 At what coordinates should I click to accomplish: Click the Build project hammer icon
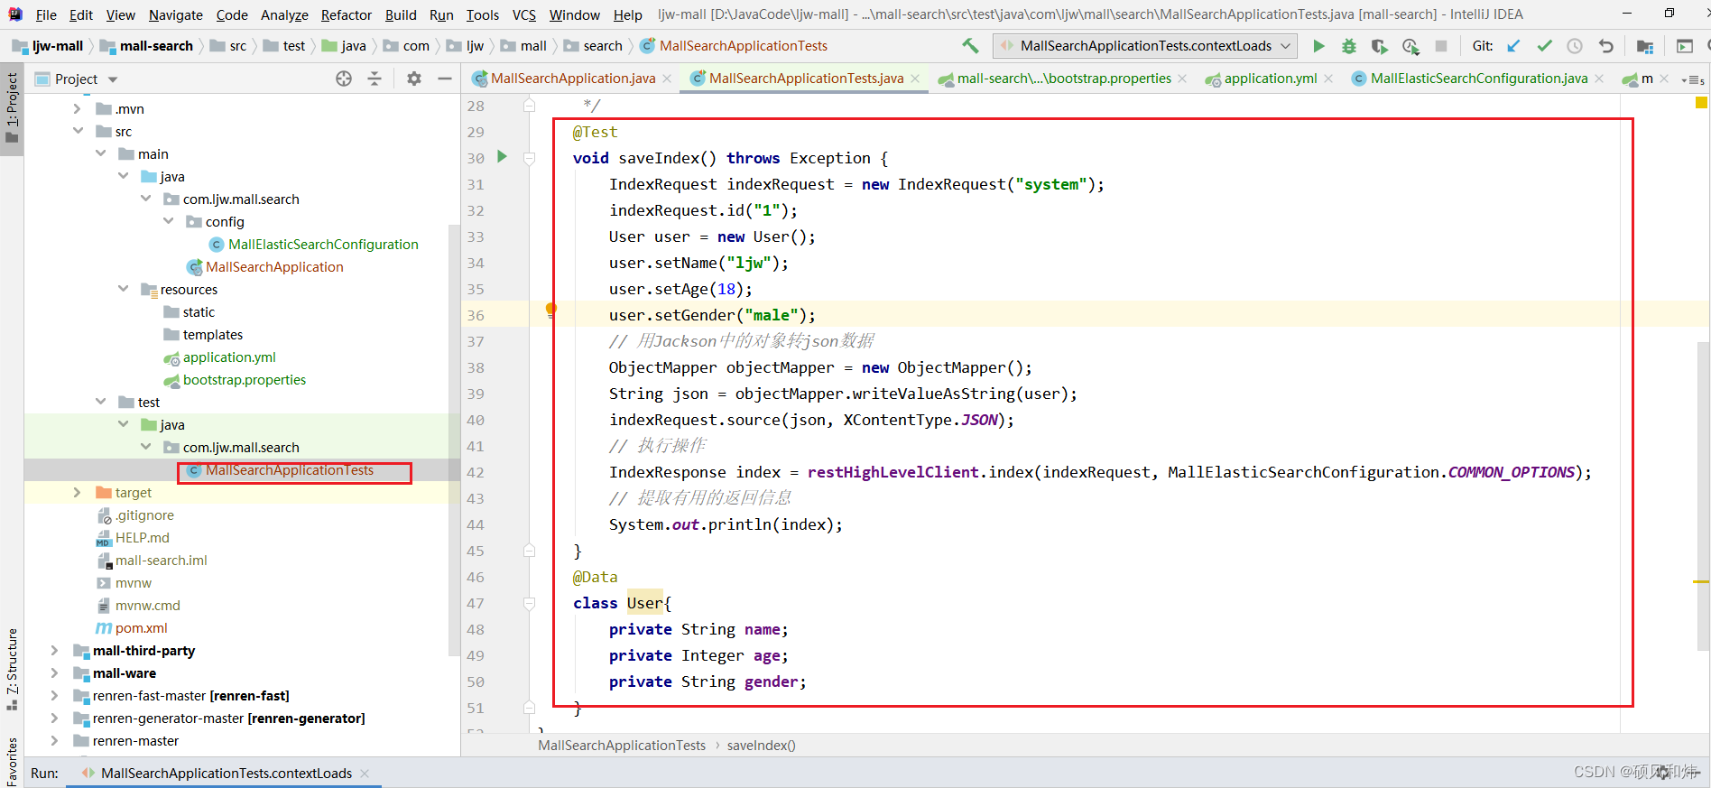(970, 45)
